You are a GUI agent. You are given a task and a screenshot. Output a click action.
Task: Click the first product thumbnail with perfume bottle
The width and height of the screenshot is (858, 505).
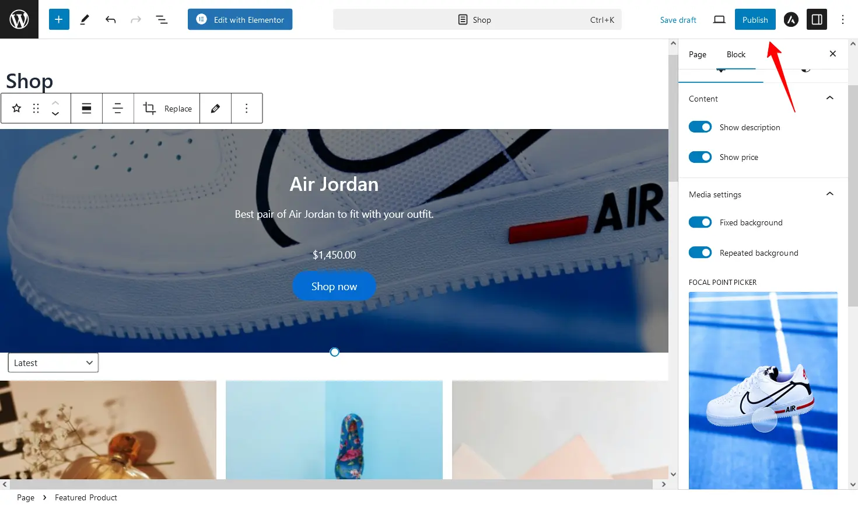[108, 430]
